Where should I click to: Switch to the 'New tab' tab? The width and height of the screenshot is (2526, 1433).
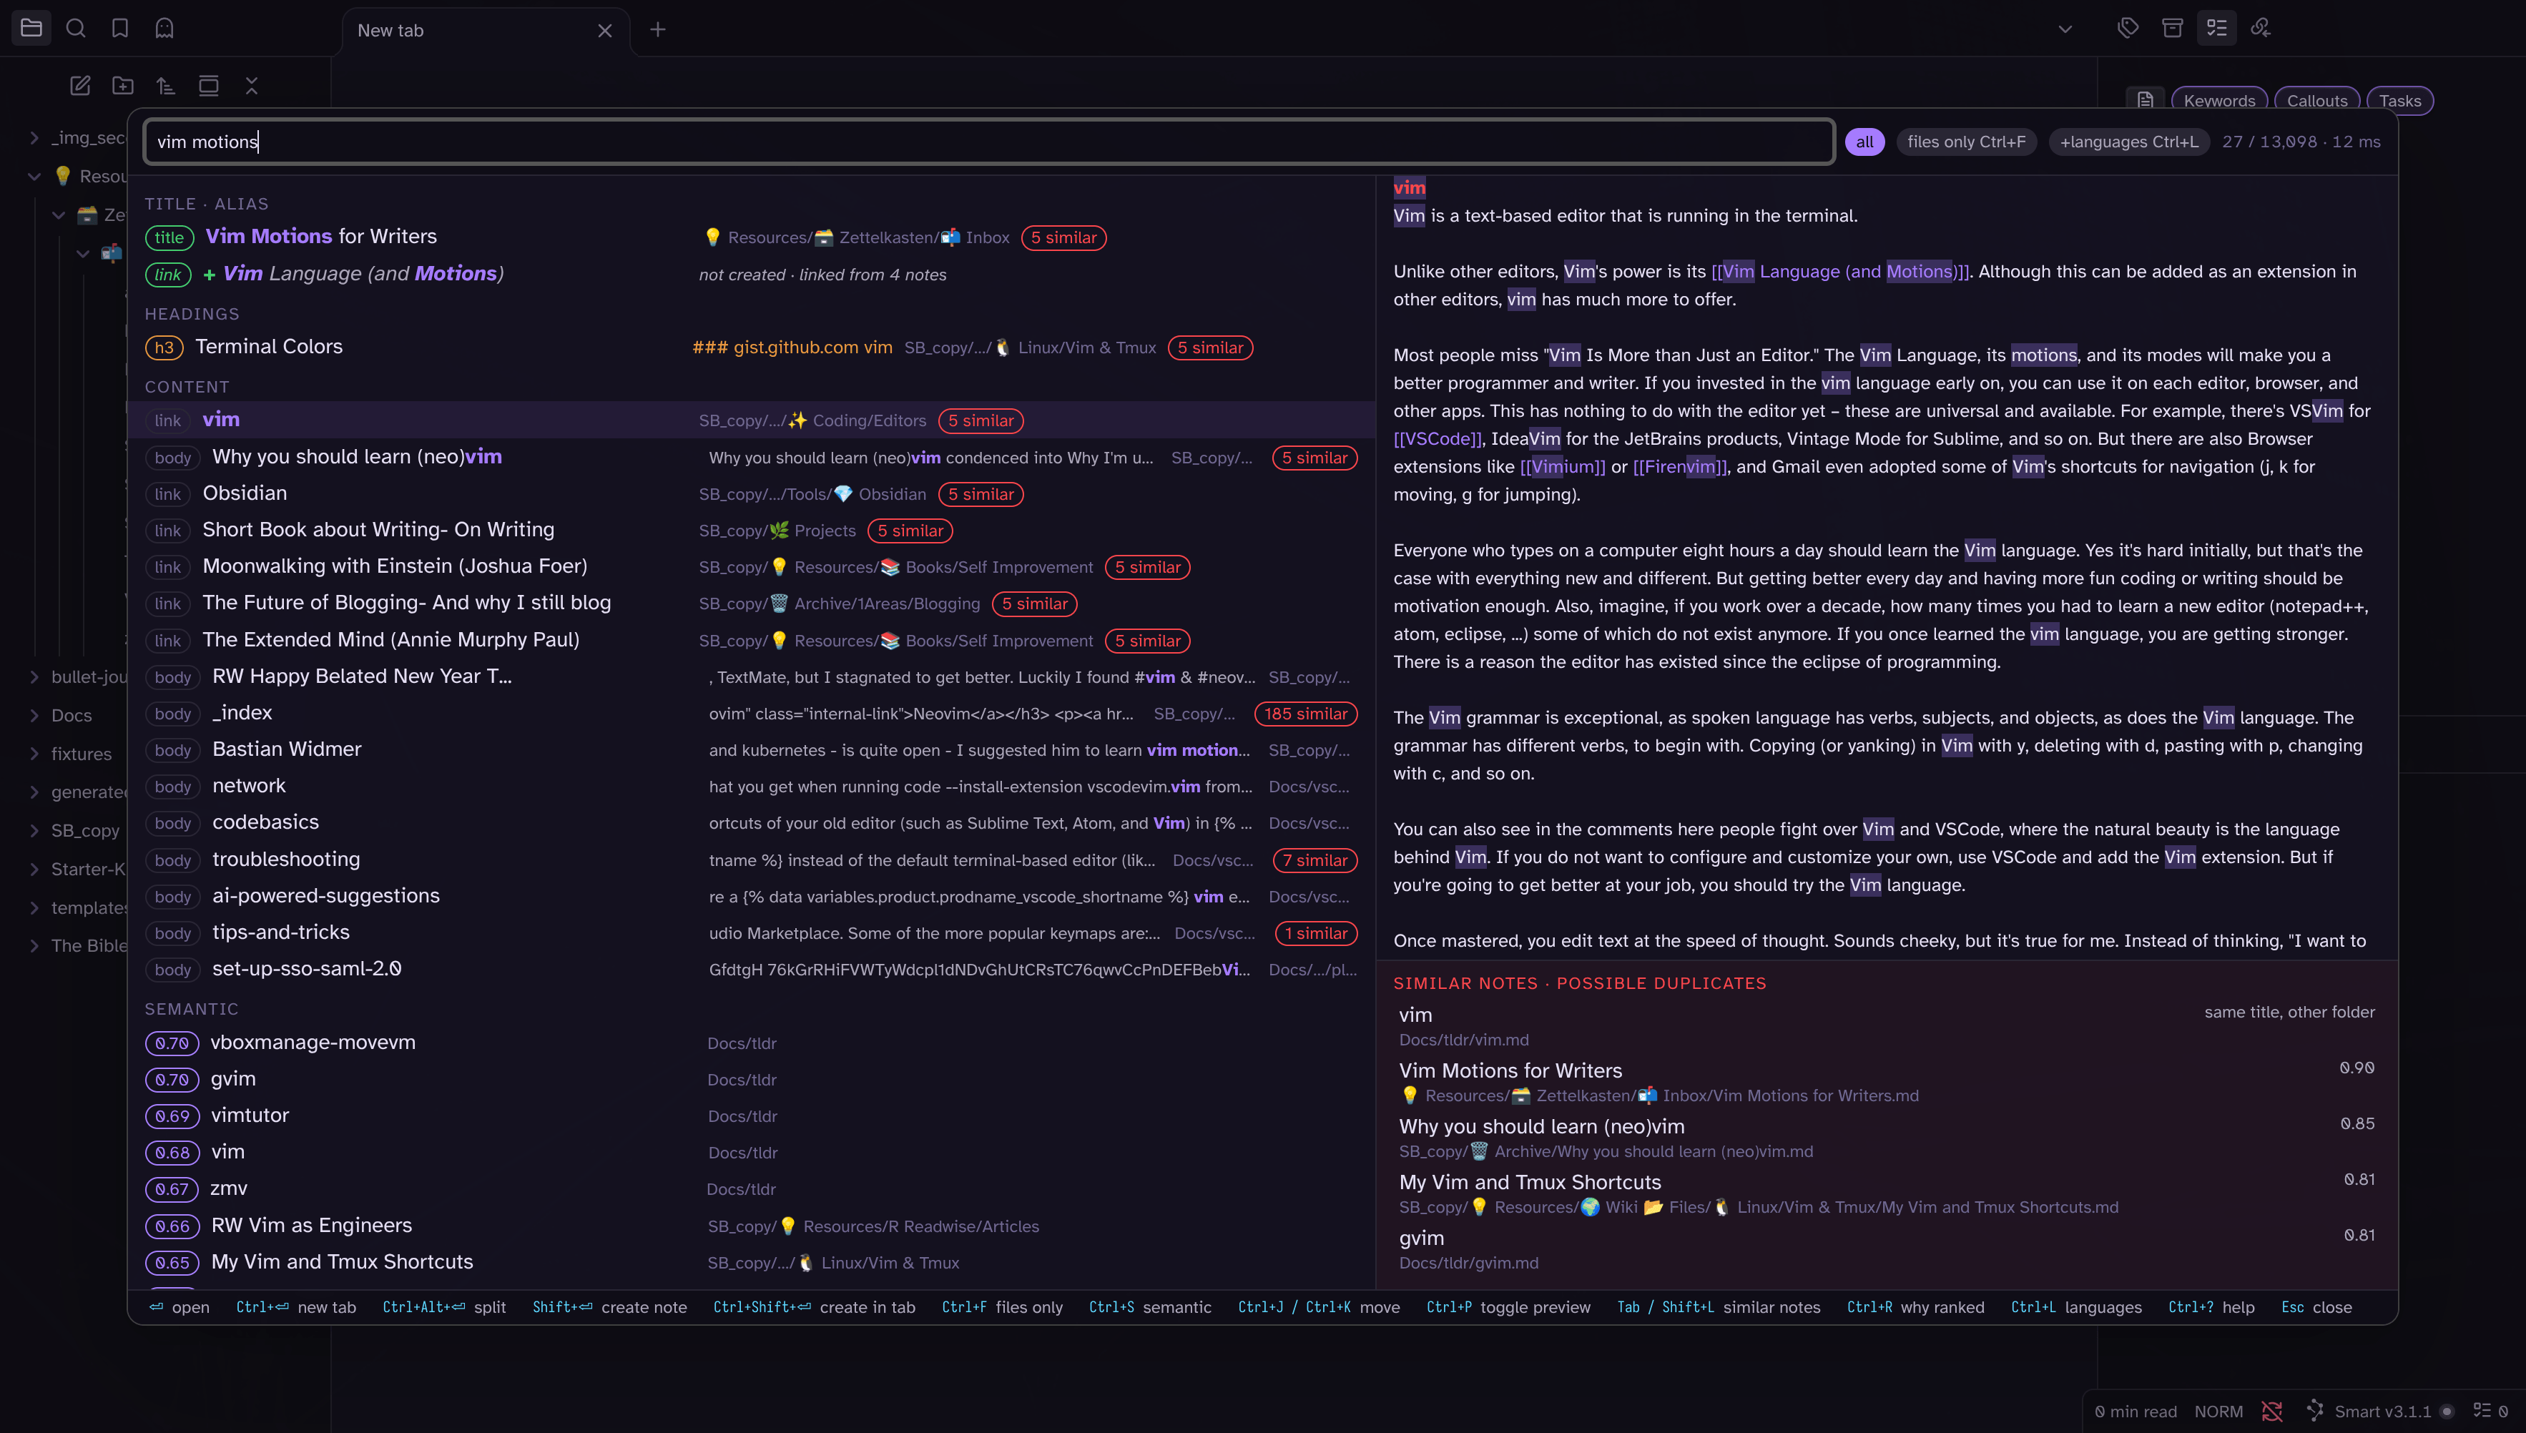pos(486,31)
